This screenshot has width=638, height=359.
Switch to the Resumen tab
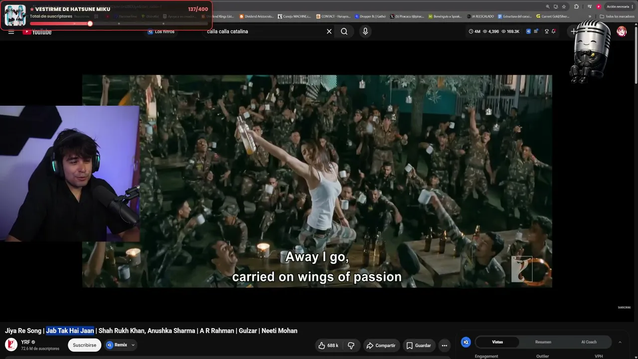(x=543, y=342)
